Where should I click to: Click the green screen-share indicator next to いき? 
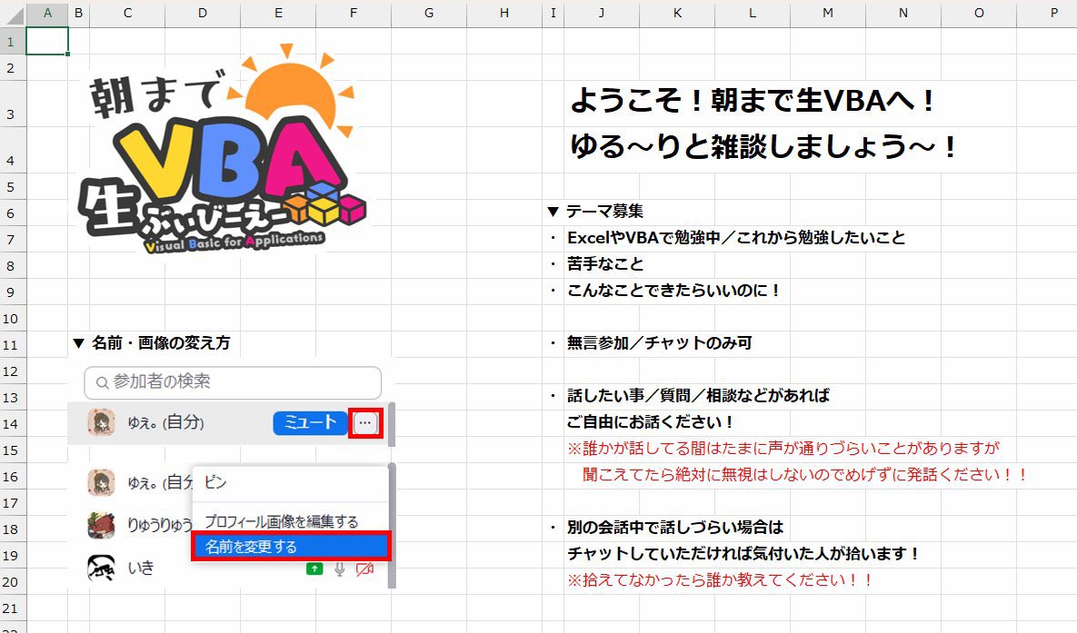click(314, 568)
